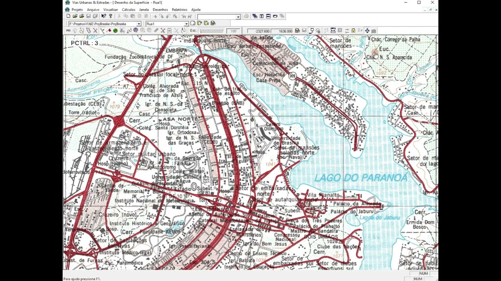
Task: Click the New document icon
Action: 68,16
